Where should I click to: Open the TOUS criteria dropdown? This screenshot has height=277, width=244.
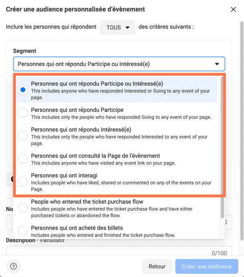pos(118,27)
